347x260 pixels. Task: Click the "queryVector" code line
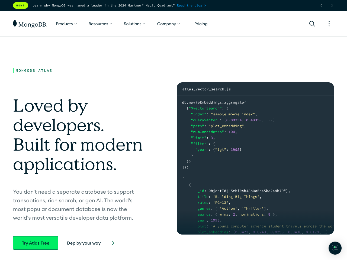[x=234, y=120]
